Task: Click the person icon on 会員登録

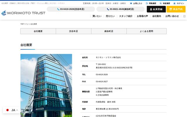Action: pyautogui.click(x=151, y=9)
